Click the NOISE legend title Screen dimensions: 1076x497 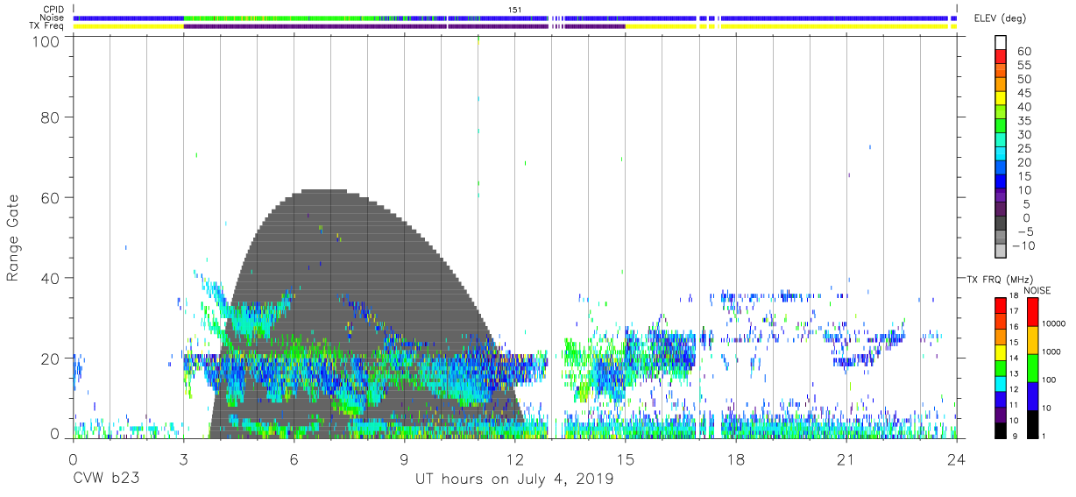tap(1037, 289)
